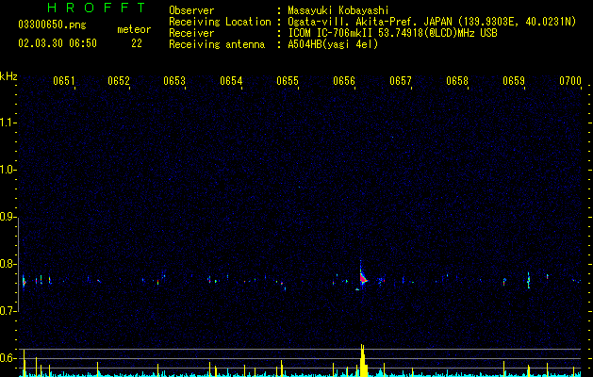This screenshot has height=377, width=593.
Task: Click the 0654 time axis marker
Action: [231, 81]
